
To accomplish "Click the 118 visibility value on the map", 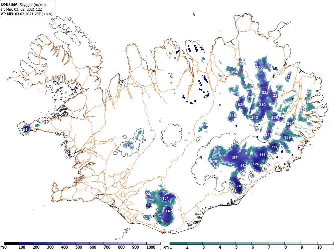I will (x=150, y=205).
